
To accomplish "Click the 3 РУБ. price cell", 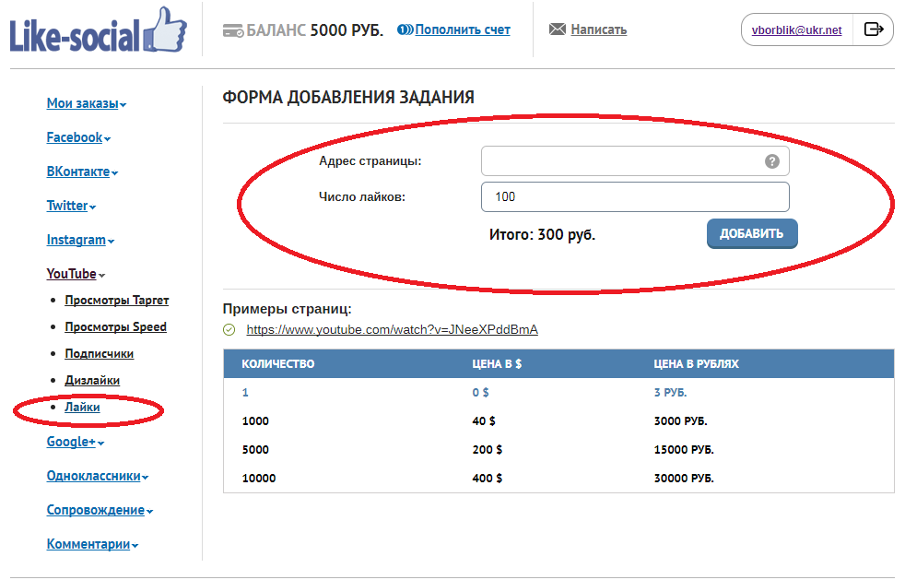I will pyautogui.click(x=670, y=392).
